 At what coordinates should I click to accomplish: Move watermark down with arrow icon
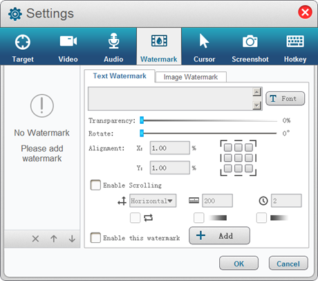pos(72,239)
